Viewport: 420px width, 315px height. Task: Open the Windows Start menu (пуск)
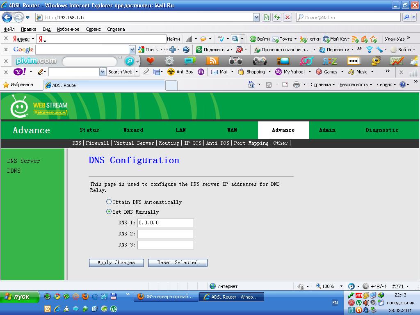(20, 297)
